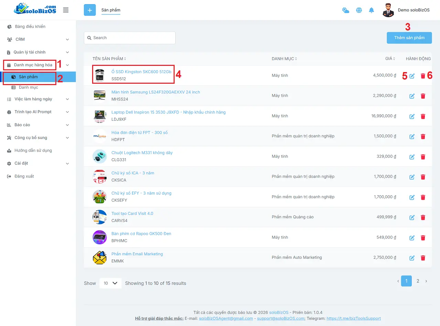
Task: Expand the CRM sidebar menu
Action: coord(38,39)
